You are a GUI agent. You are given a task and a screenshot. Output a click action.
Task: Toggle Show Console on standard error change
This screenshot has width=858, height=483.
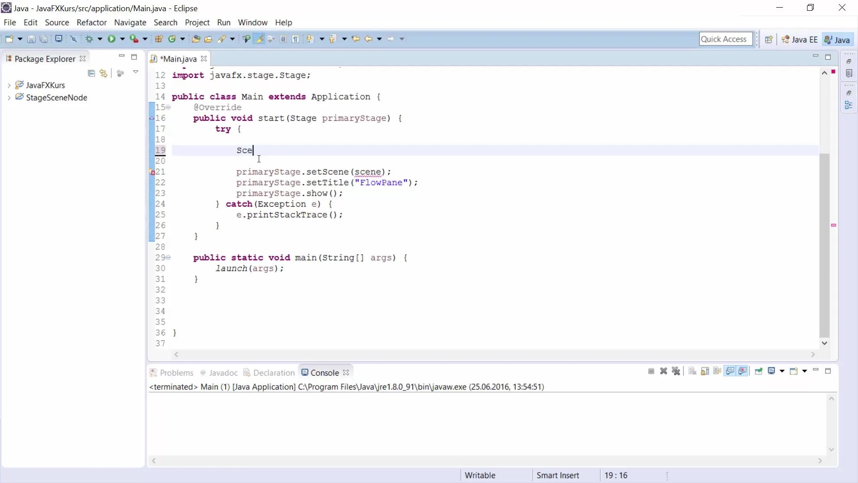pyautogui.click(x=743, y=371)
